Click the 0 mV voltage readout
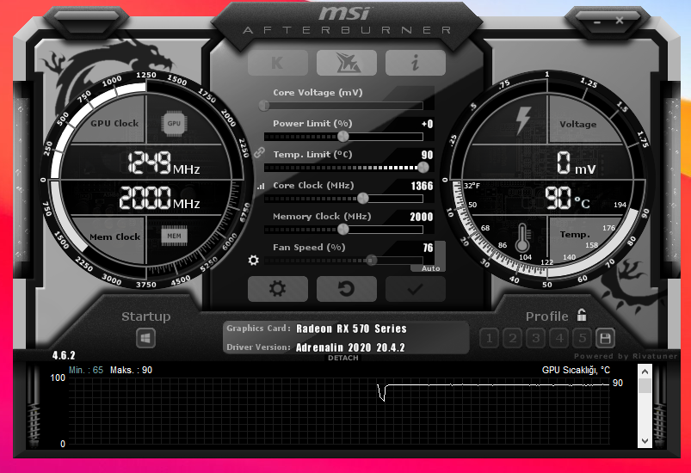The height and width of the screenshot is (473, 691). coord(576,163)
